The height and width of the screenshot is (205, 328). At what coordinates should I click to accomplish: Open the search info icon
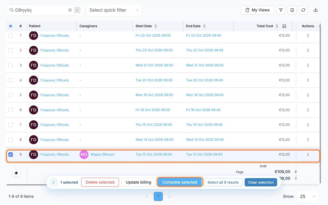click(x=77, y=10)
